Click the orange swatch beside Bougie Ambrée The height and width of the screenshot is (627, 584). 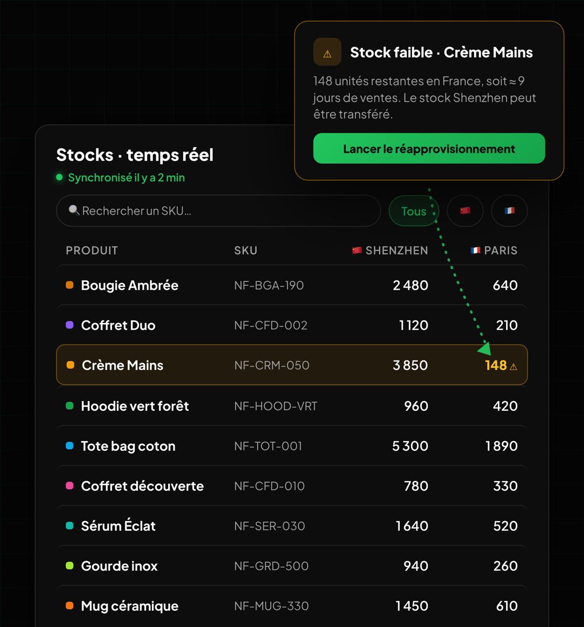point(70,285)
